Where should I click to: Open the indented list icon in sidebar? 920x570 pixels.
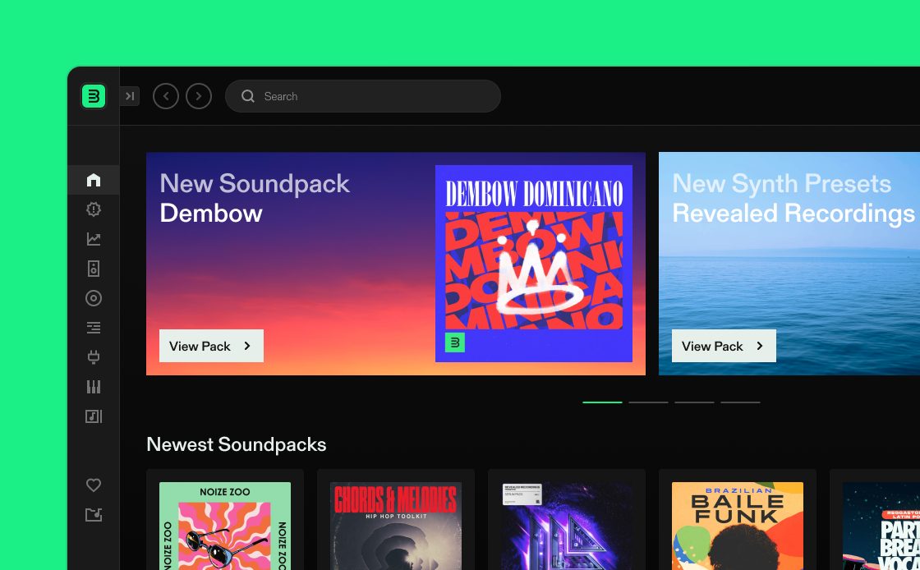click(x=94, y=328)
